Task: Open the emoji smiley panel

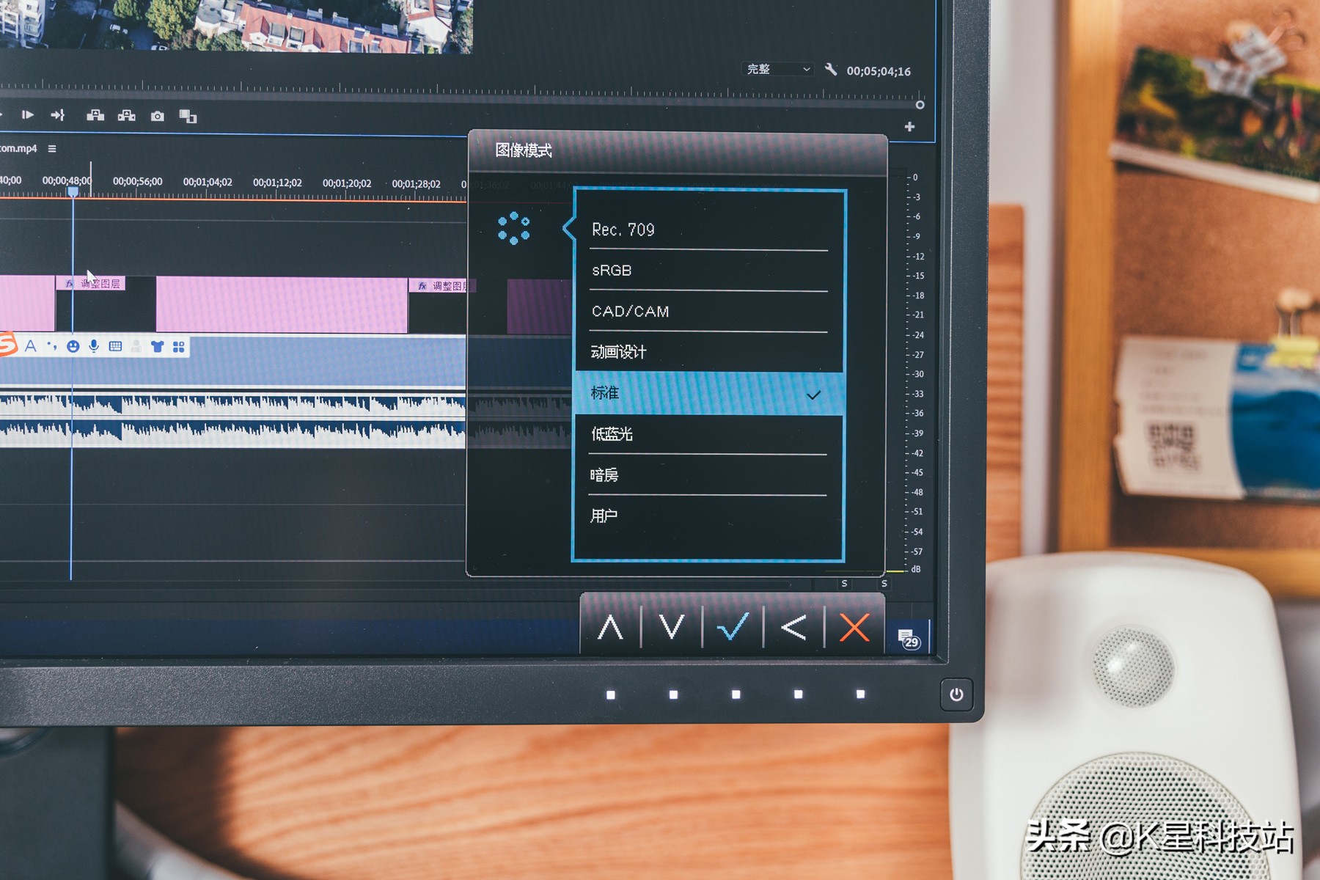Action: pos(73,346)
